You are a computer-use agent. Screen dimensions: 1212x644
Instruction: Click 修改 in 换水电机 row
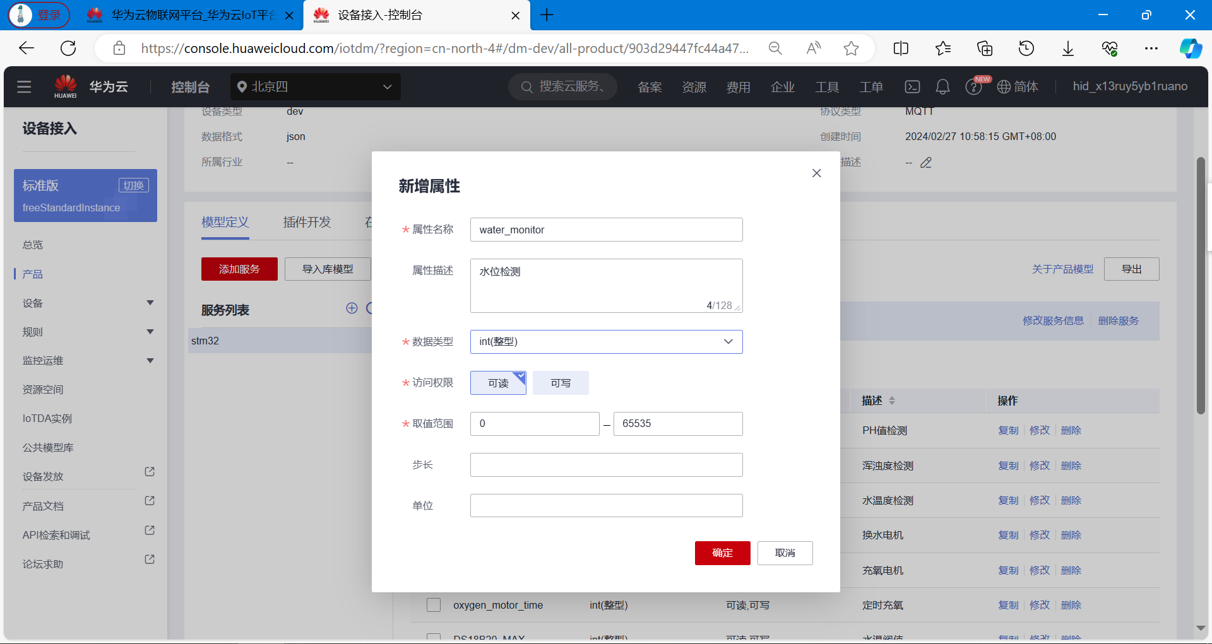click(1039, 535)
